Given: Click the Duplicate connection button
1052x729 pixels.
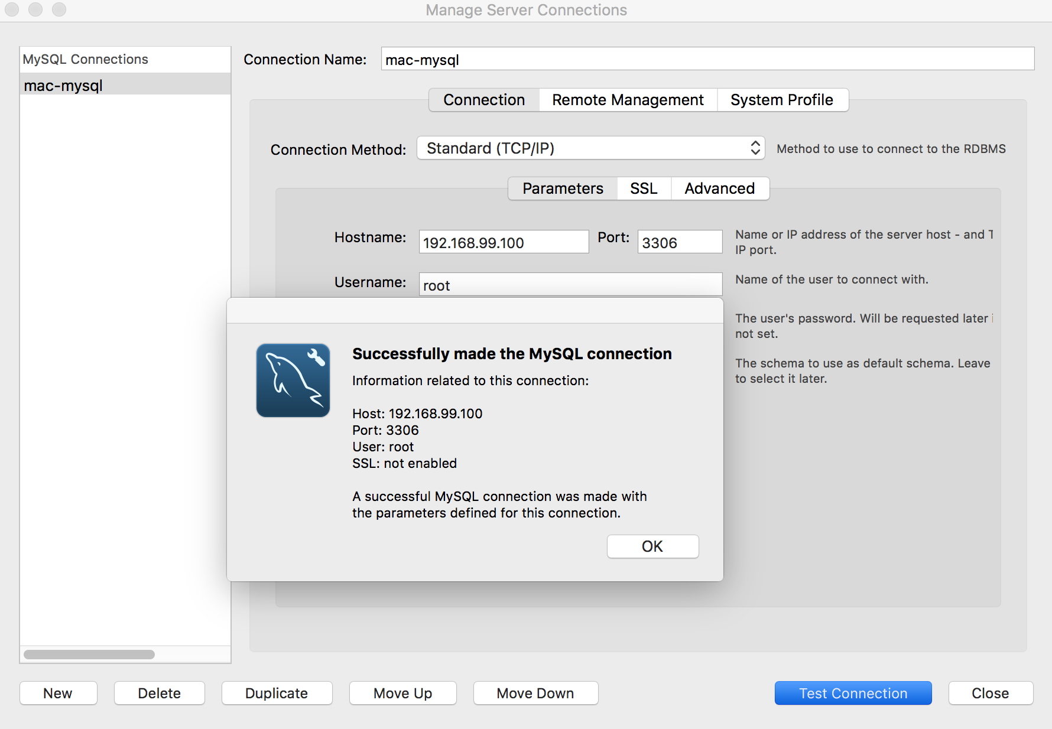Looking at the screenshot, I should (x=277, y=693).
